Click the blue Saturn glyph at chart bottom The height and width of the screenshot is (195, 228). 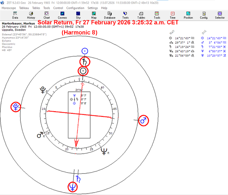[x=78, y=179]
